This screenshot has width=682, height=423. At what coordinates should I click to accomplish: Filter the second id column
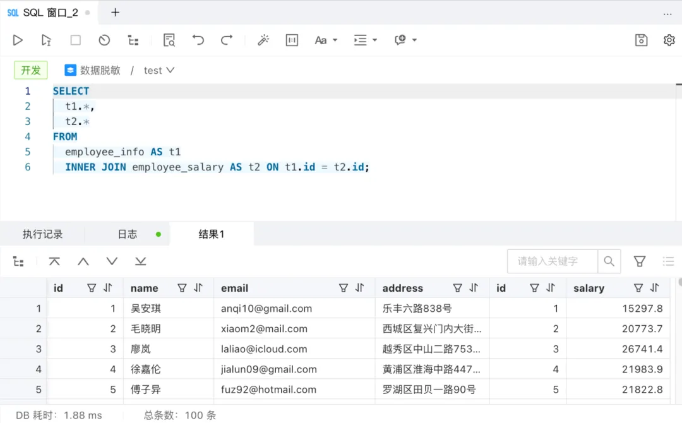click(534, 288)
